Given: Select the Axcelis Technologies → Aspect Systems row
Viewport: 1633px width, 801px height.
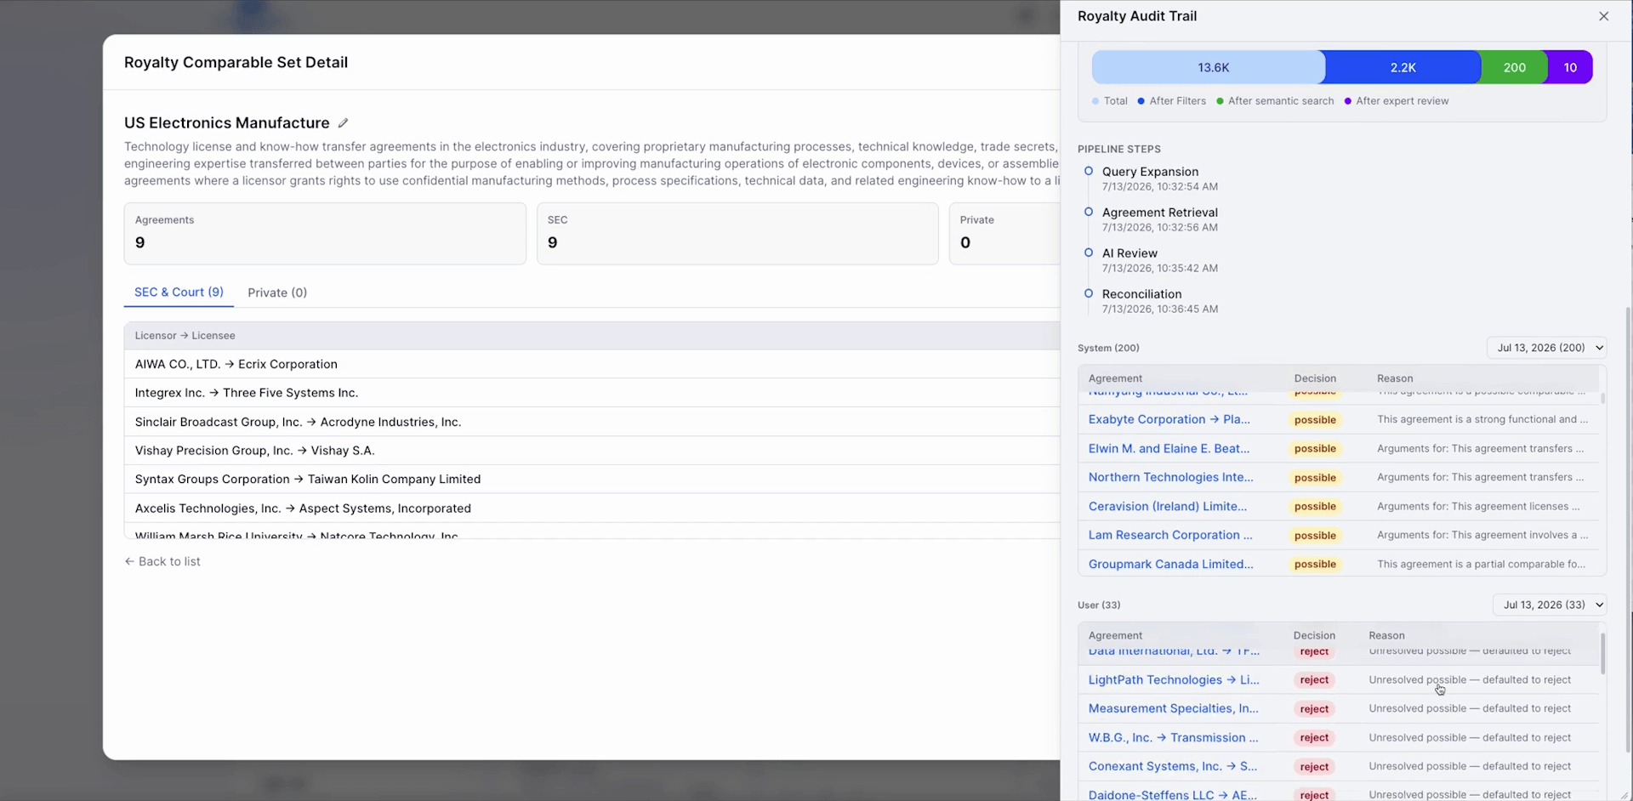Looking at the screenshot, I should 592,508.
